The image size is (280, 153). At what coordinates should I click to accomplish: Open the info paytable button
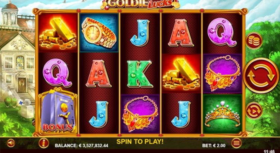(x=44, y=143)
